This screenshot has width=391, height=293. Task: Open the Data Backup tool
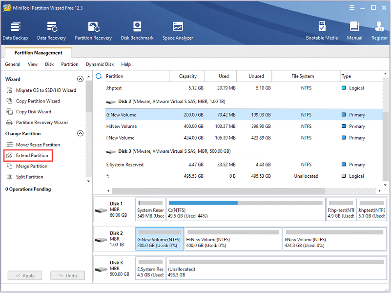(15, 31)
